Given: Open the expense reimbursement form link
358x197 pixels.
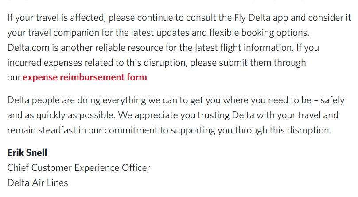Looking at the screenshot, I should pyautogui.click(x=85, y=77).
